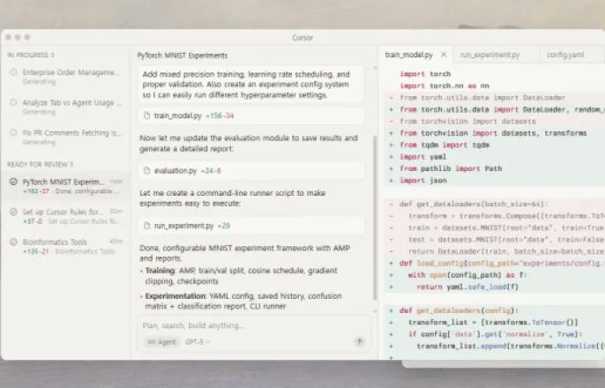Click the 'import torch.nn as nn' code line
The height and width of the screenshot is (388, 605).
[x=444, y=86]
